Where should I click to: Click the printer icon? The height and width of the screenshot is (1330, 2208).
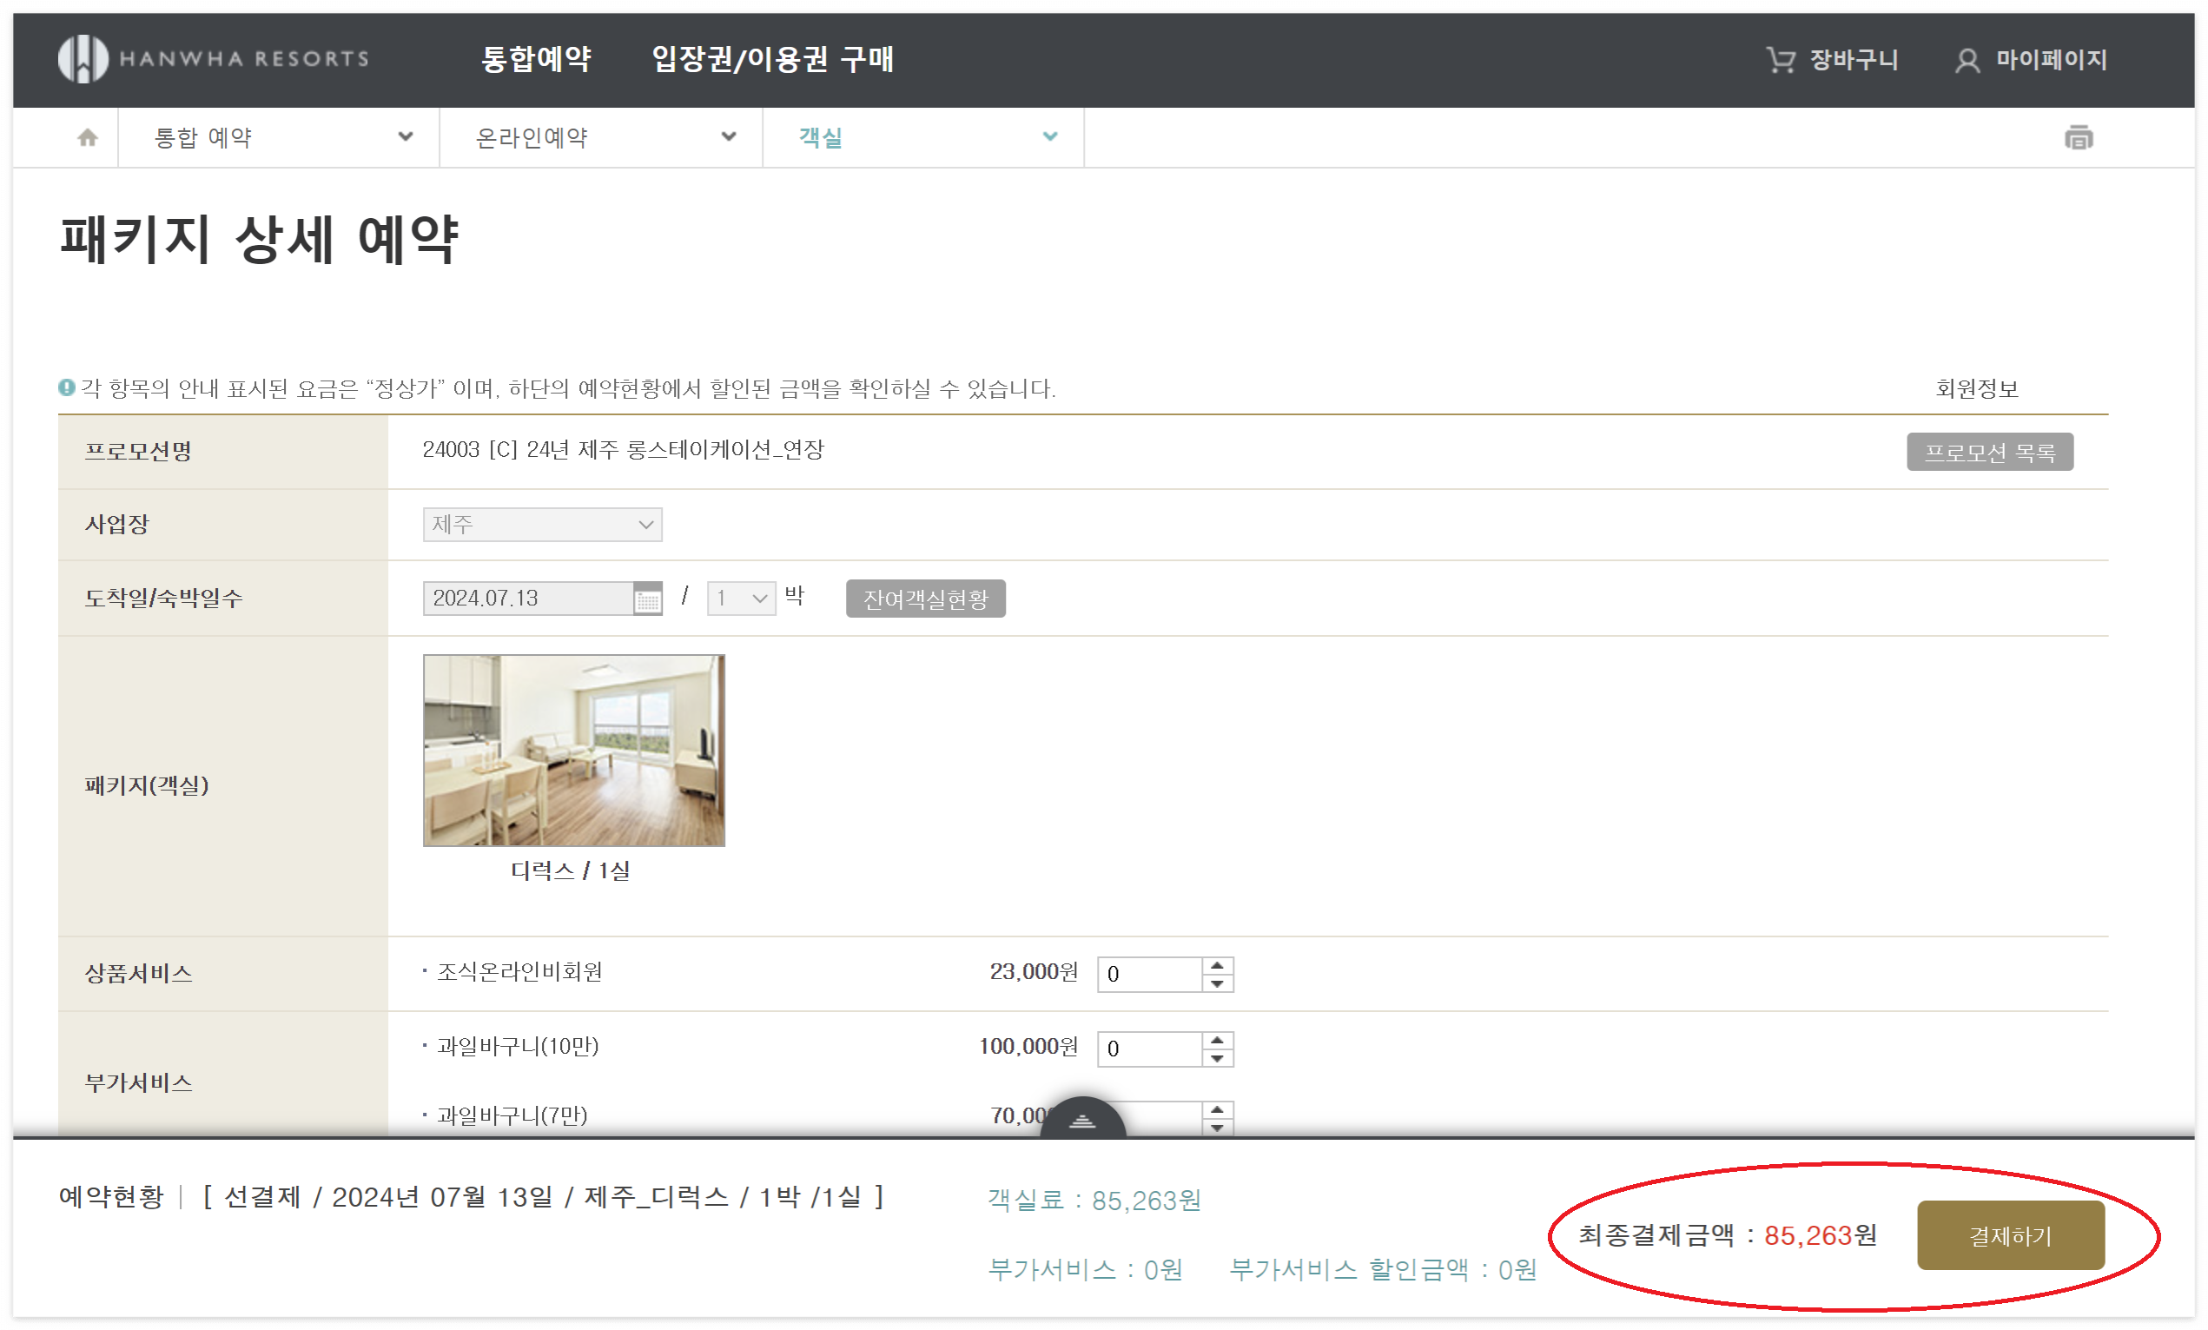pos(2078,137)
